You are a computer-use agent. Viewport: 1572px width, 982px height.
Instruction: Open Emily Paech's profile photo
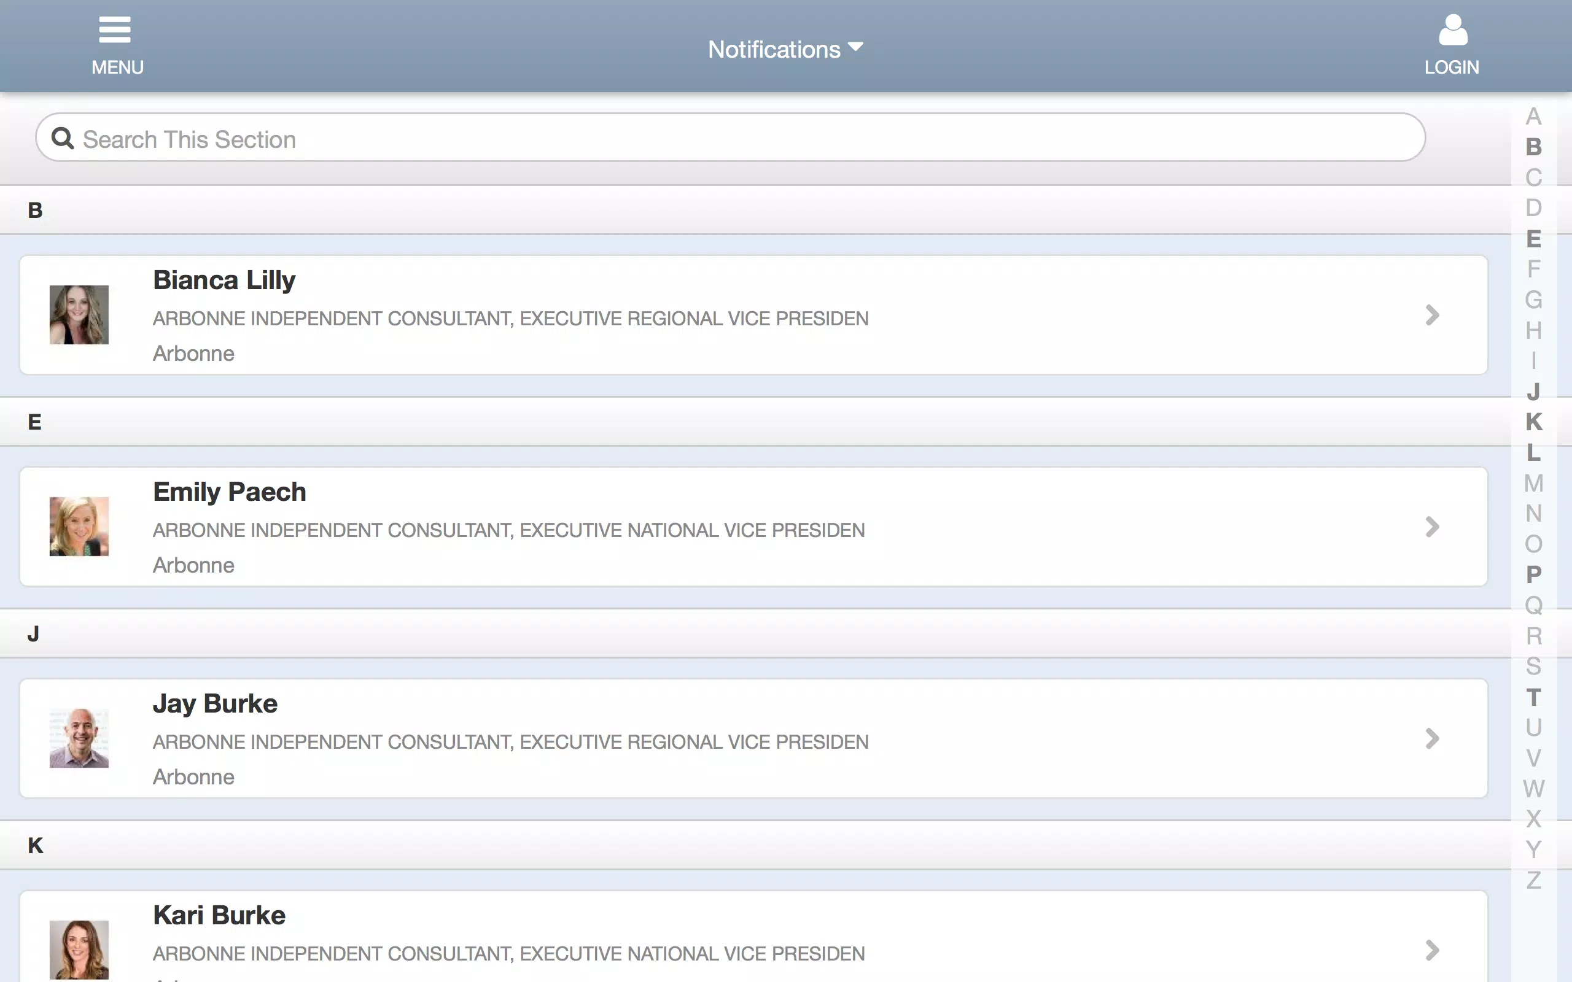[79, 527]
